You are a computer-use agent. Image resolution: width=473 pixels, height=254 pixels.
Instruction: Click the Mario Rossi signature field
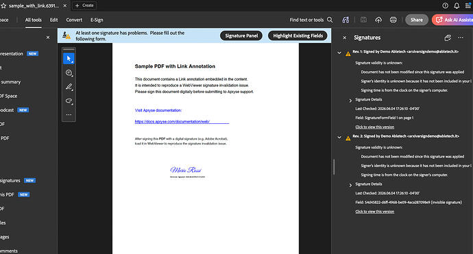coord(187,172)
